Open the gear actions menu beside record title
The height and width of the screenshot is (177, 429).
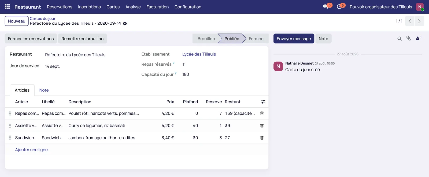coord(125,24)
